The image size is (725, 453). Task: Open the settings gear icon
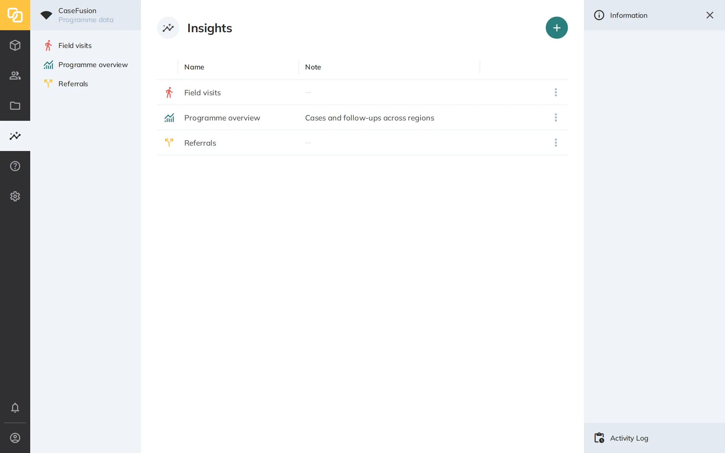(15, 196)
